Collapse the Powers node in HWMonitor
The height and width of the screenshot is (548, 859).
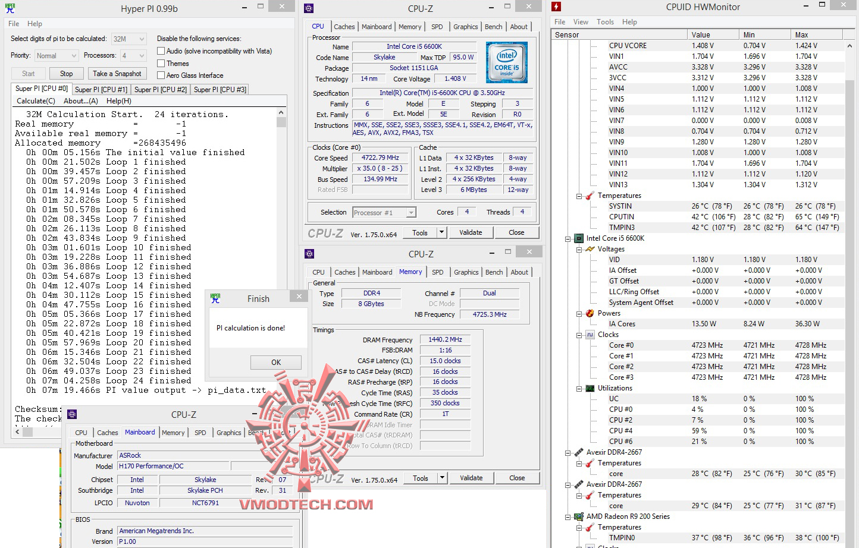[x=579, y=313]
